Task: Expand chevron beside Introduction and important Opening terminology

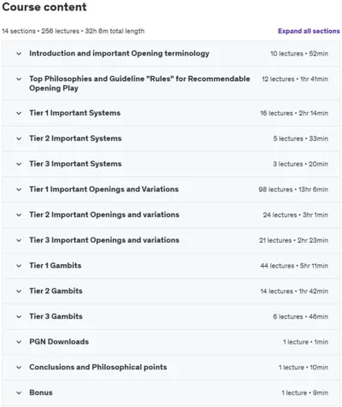Action: pos(19,54)
